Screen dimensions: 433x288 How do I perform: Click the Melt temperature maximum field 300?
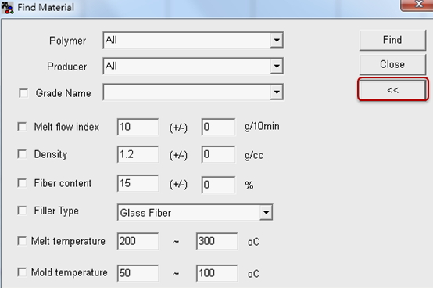216,241
